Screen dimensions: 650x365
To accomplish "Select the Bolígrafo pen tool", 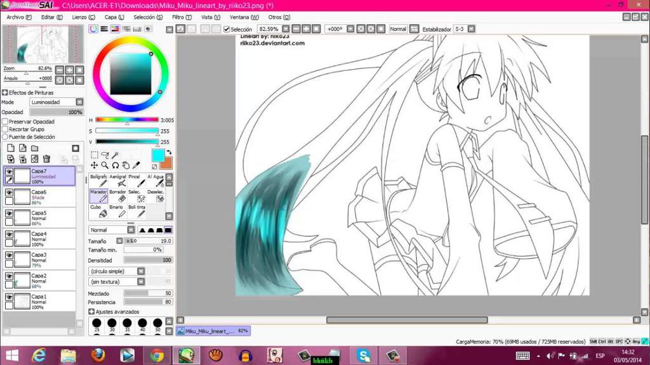I will coord(98,181).
